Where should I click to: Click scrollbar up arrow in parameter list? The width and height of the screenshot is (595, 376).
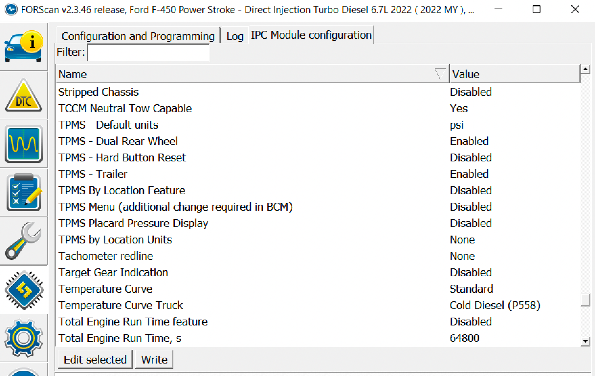585,69
